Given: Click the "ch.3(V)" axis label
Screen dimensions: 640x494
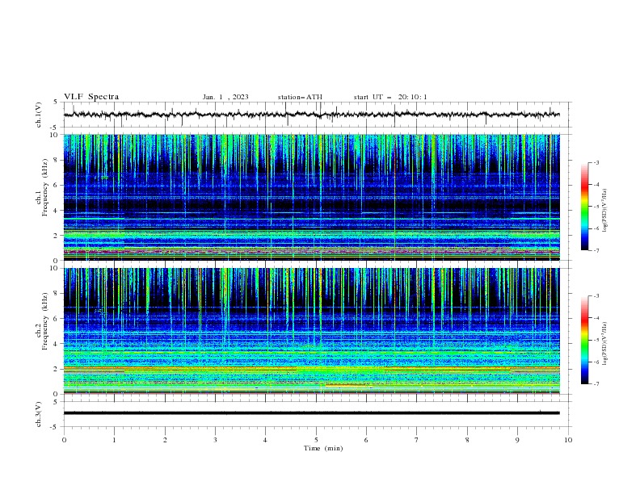Looking at the screenshot, I should pyautogui.click(x=39, y=414).
